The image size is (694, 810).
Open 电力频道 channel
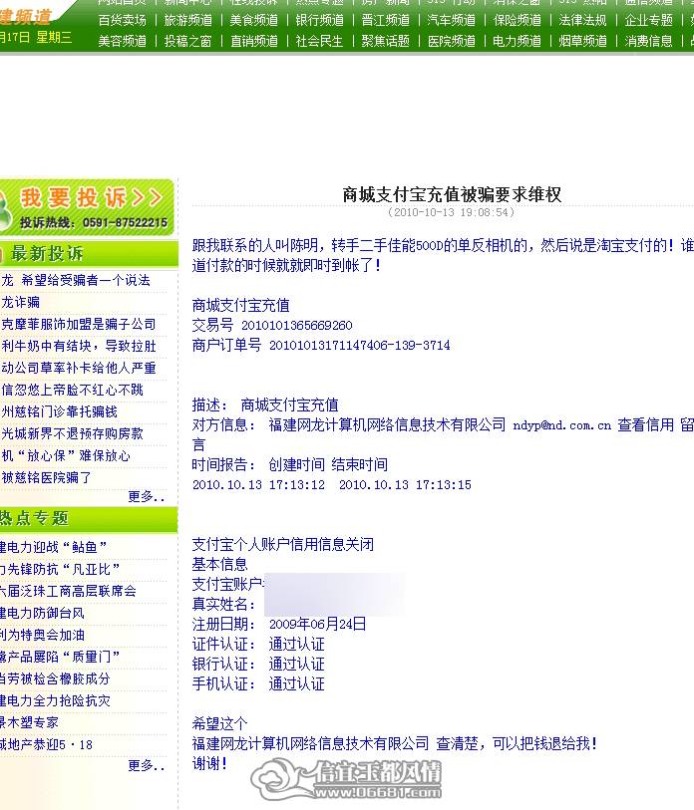pyautogui.click(x=518, y=41)
